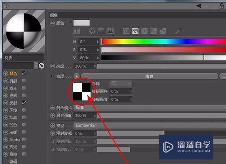226x164 pixels.
Task: Switch color sliders to HSV mode
Action: (x=135, y=31)
